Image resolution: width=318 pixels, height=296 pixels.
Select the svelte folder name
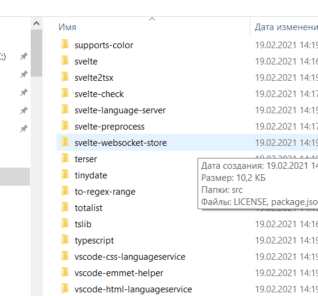click(x=86, y=61)
